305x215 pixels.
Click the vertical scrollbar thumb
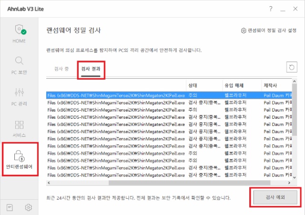(295, 110)
